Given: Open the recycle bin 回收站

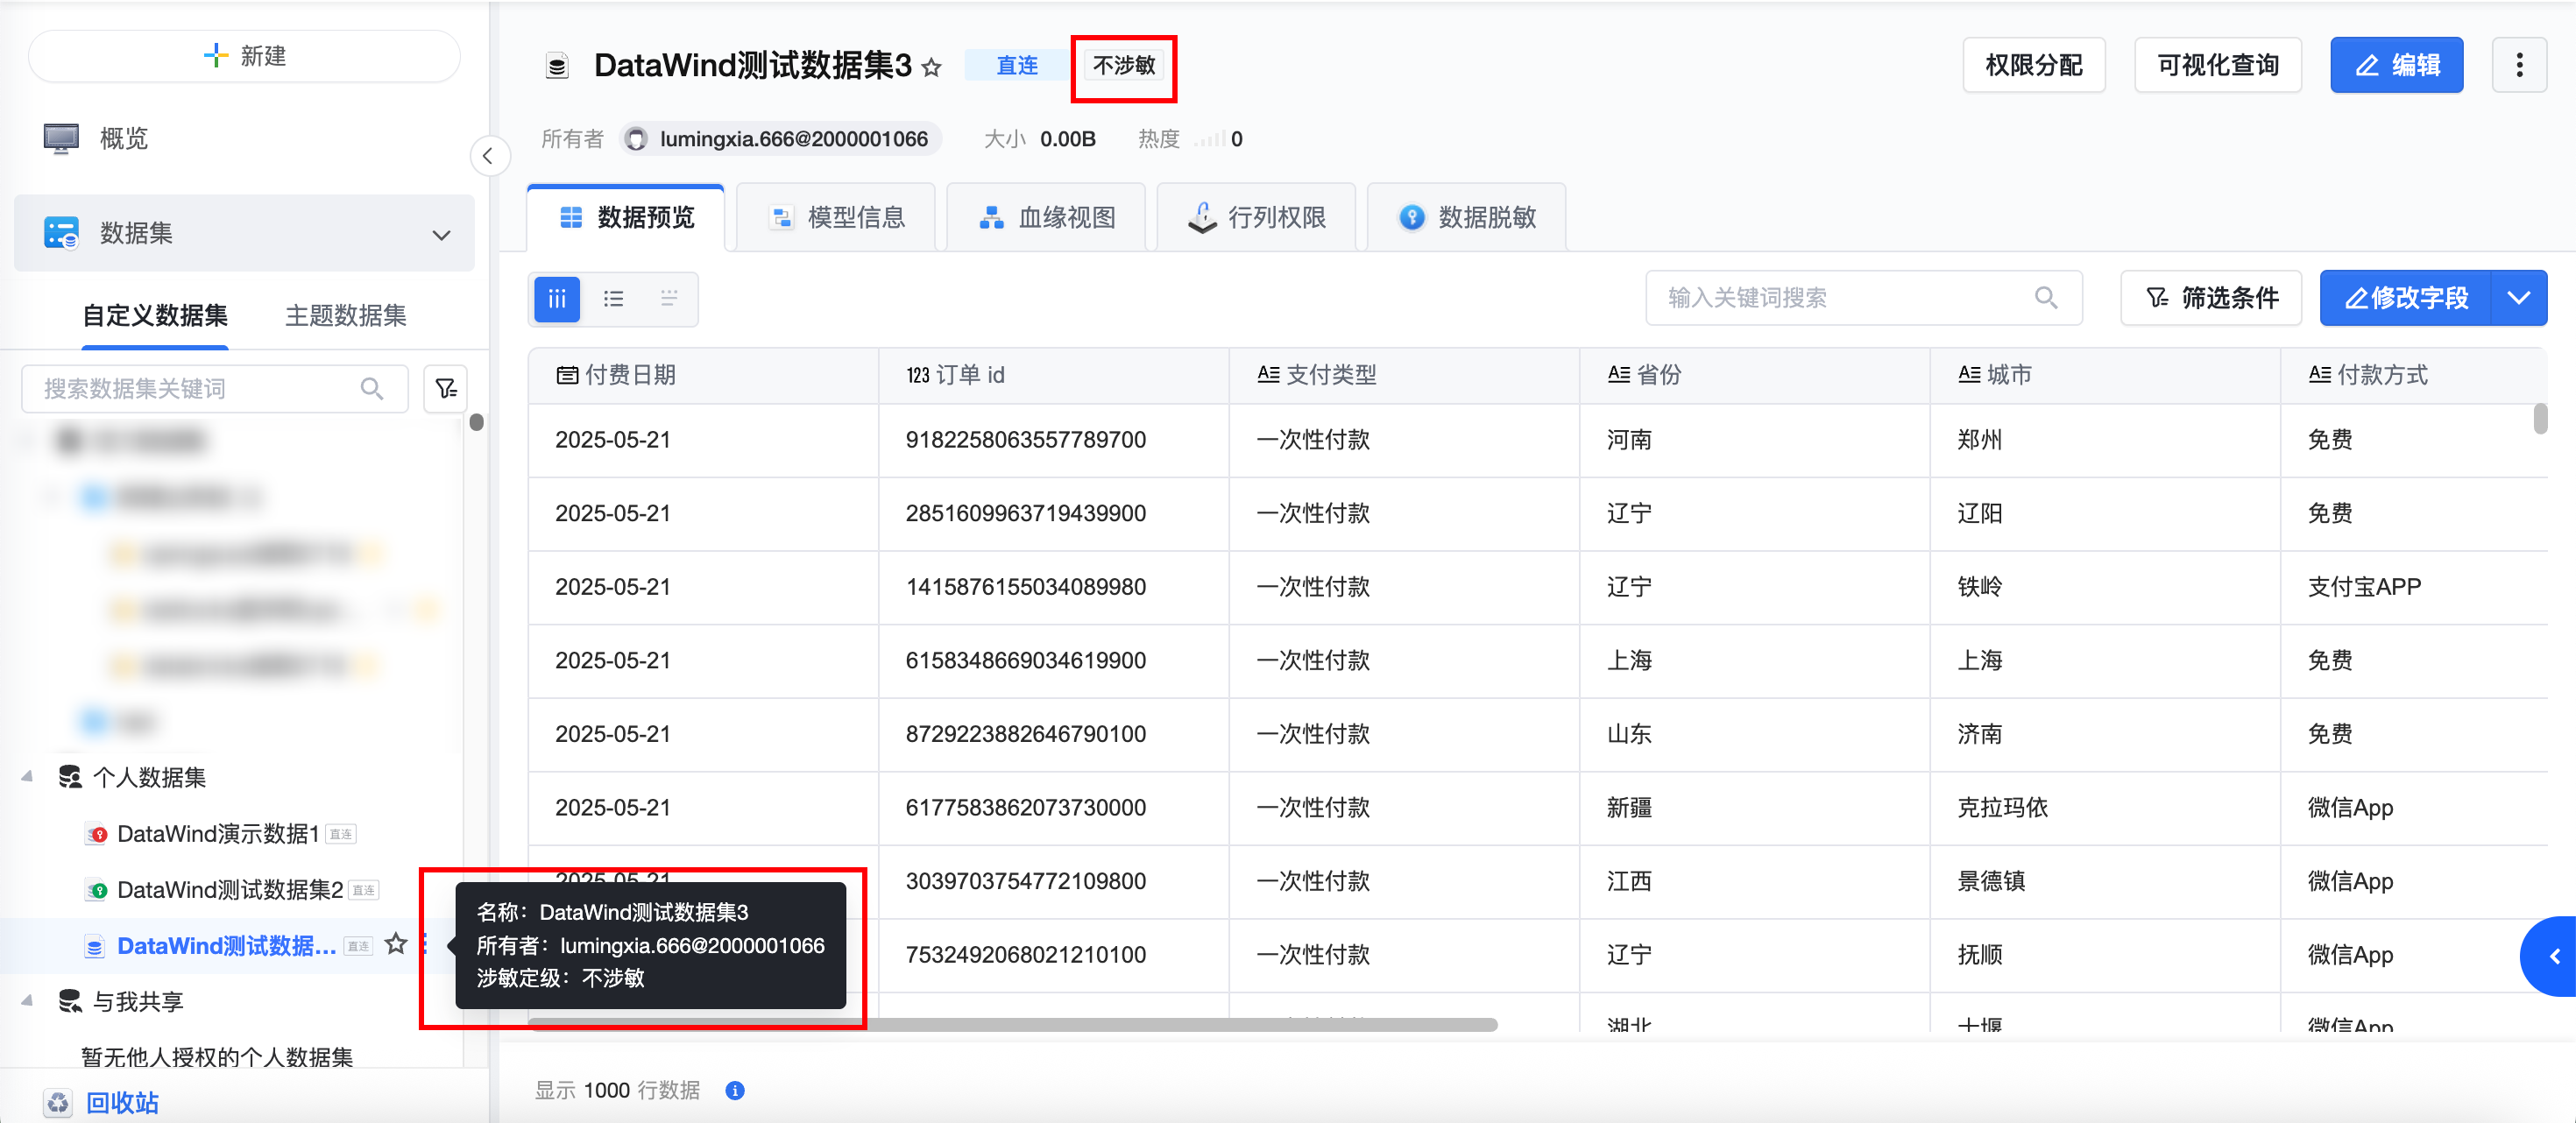Looking at the screenshot, I should point(121,1102).
